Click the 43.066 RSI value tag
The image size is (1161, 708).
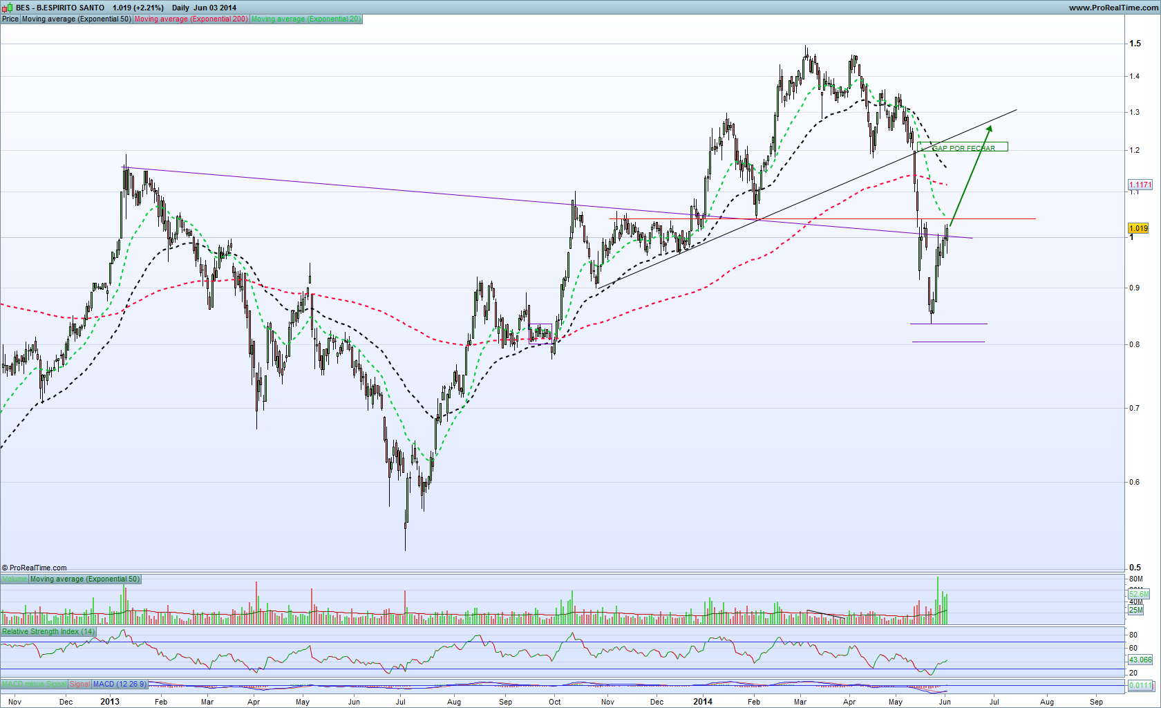point(1140,660)
